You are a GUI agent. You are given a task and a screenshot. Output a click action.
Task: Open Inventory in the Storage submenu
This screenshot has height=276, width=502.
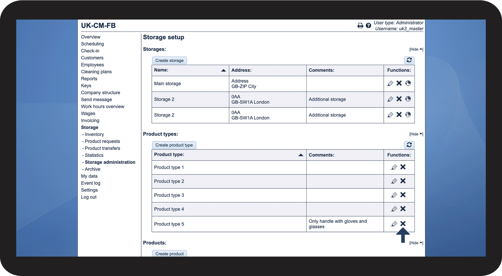point(94,134)
